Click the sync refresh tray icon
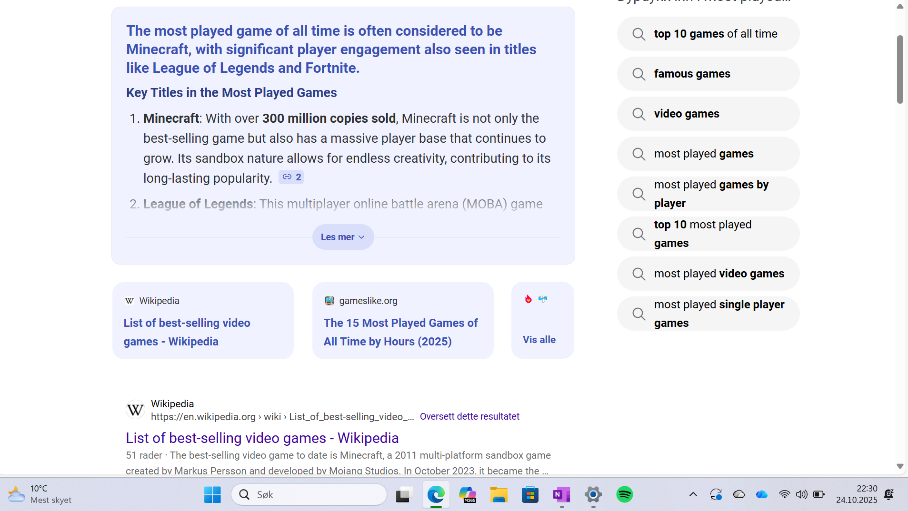Viewport: 908px width, 511px height. point(716,495)
